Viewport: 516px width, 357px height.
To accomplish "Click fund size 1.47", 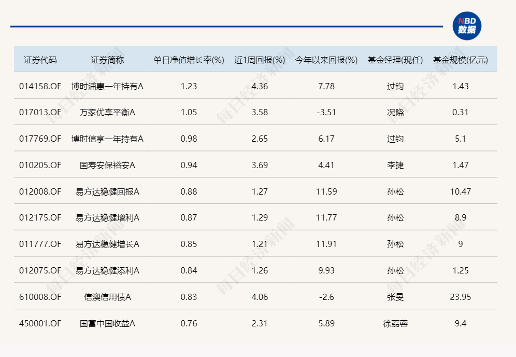I will pos(461,165).
